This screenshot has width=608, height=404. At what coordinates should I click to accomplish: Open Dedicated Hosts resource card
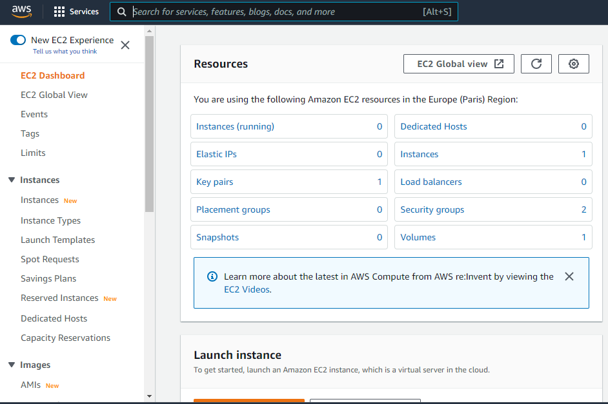click(493, 126)
